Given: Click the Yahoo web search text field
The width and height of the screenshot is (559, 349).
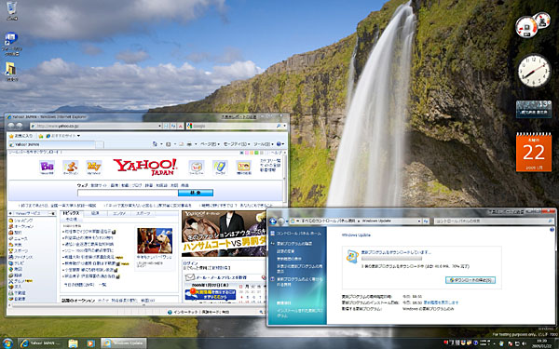Looking at the screenshot, I should click(128, 193).
